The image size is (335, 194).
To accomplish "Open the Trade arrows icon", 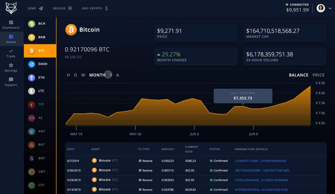I will (11, 51).
